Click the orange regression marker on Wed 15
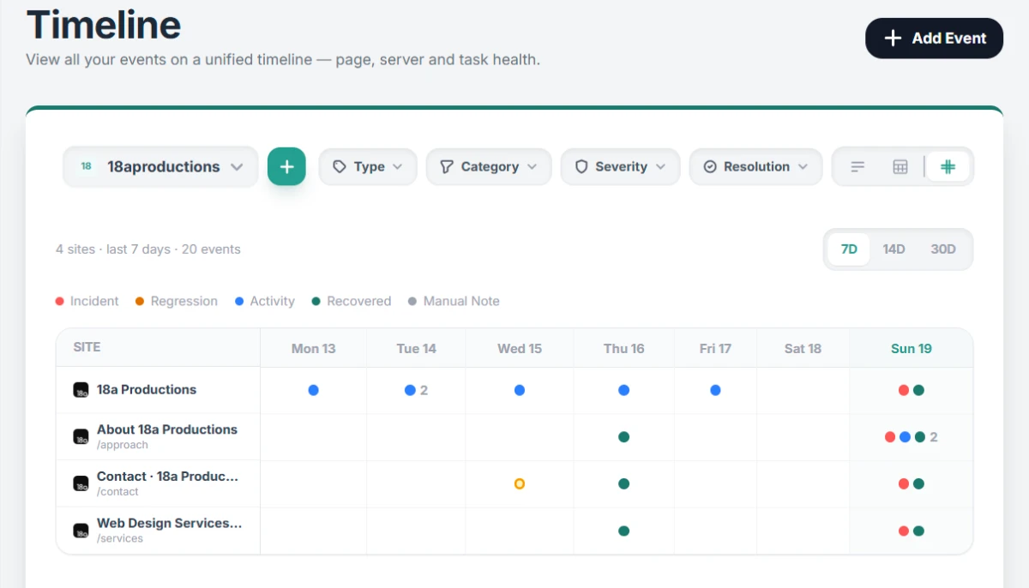Image resolution: width=1029 pixels, height=588 pixels. tap(519, 483)
